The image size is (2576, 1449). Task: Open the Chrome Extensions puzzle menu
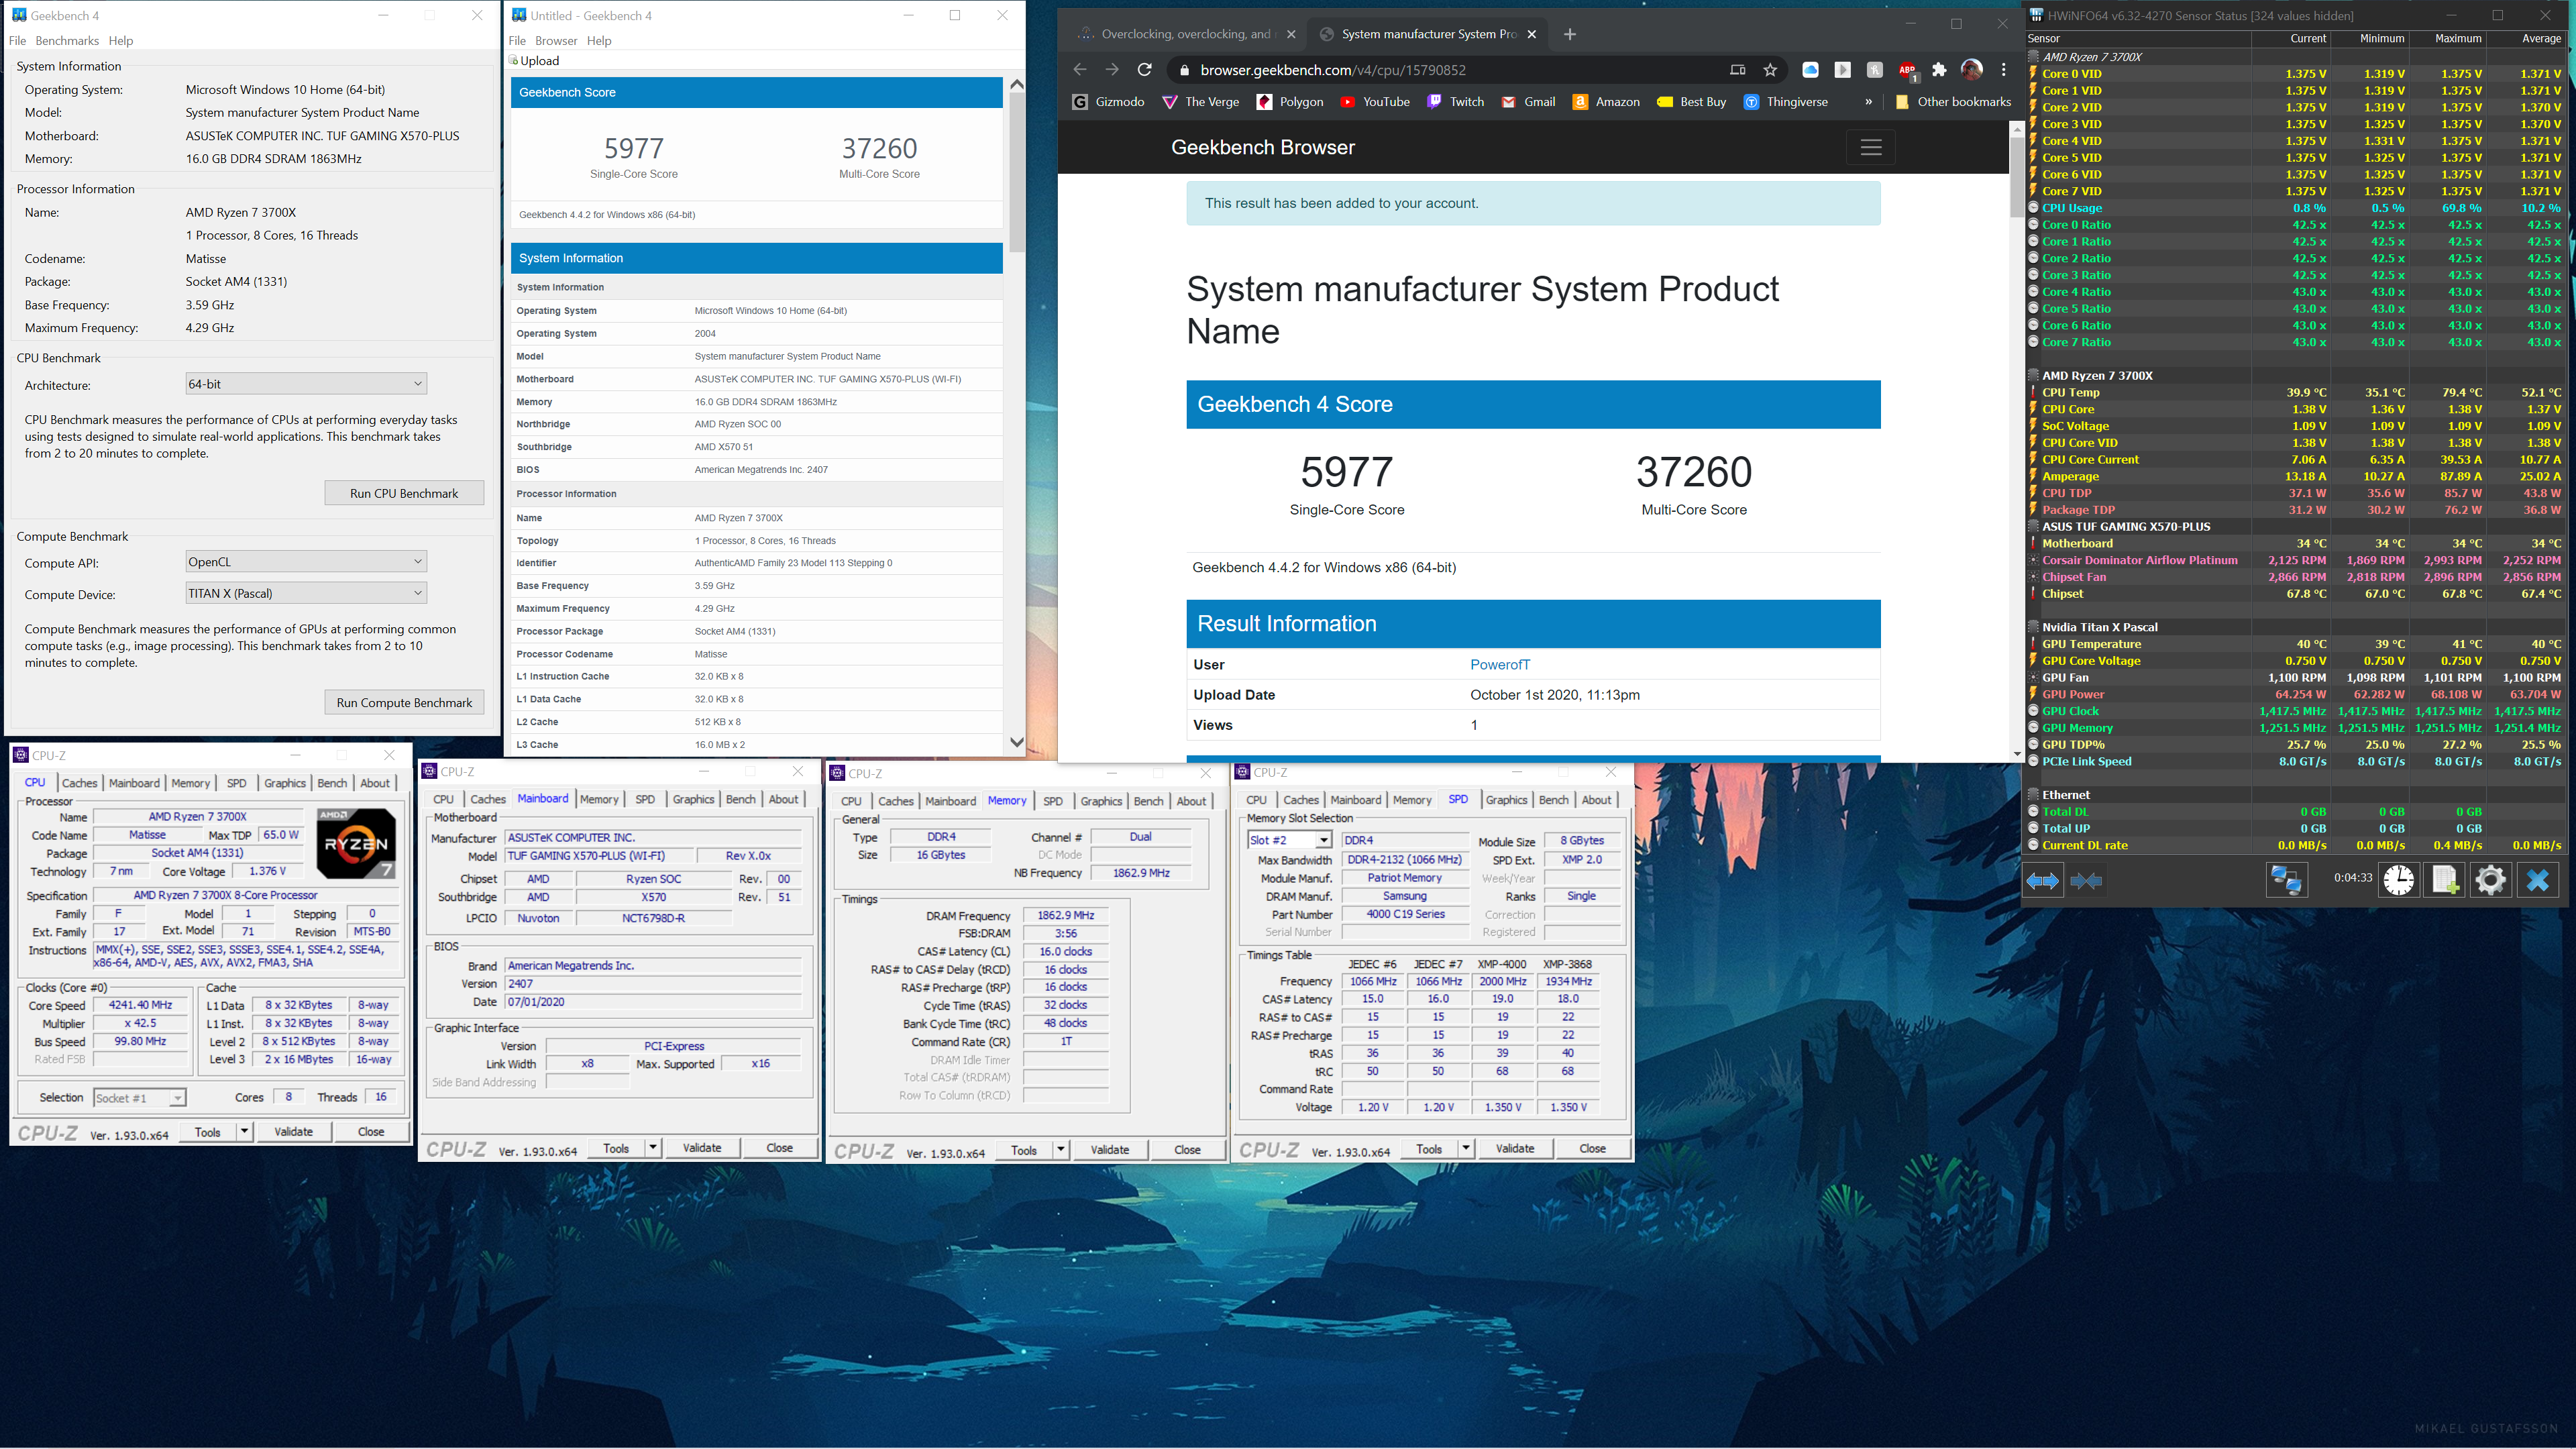point(1940,70)
